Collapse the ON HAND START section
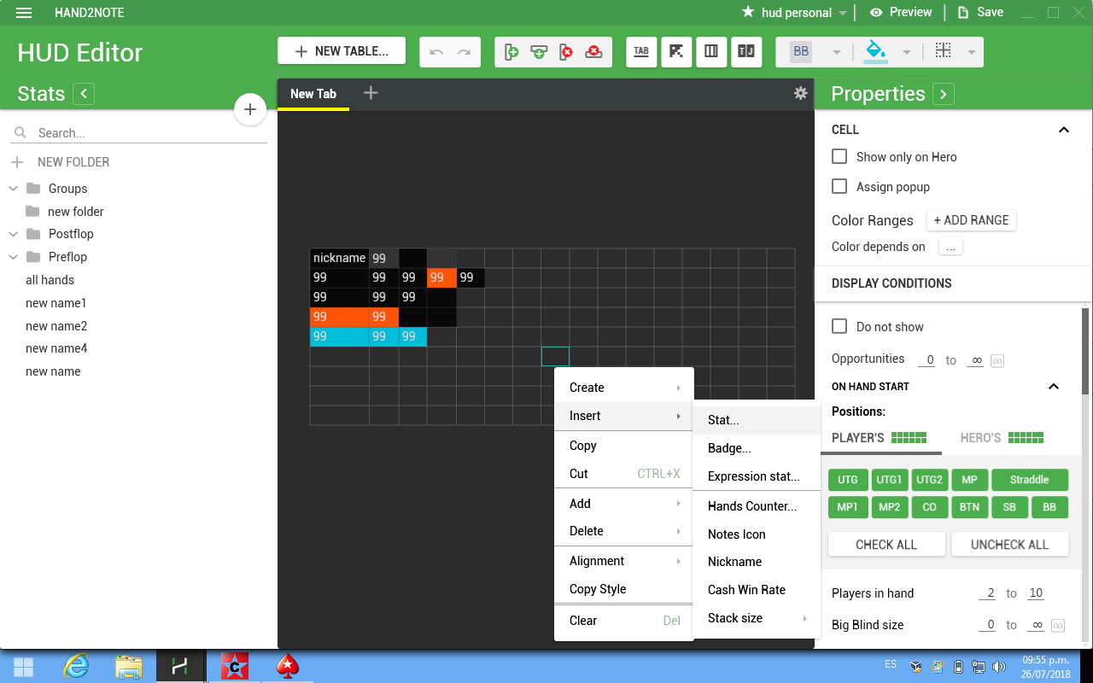 (x=1054, y=387)
